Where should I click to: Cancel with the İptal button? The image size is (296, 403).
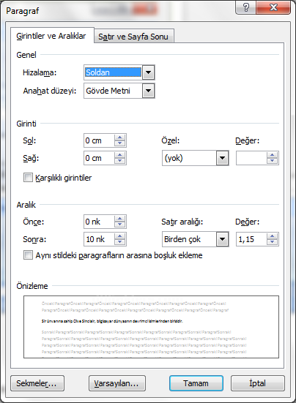coord(258,383)
